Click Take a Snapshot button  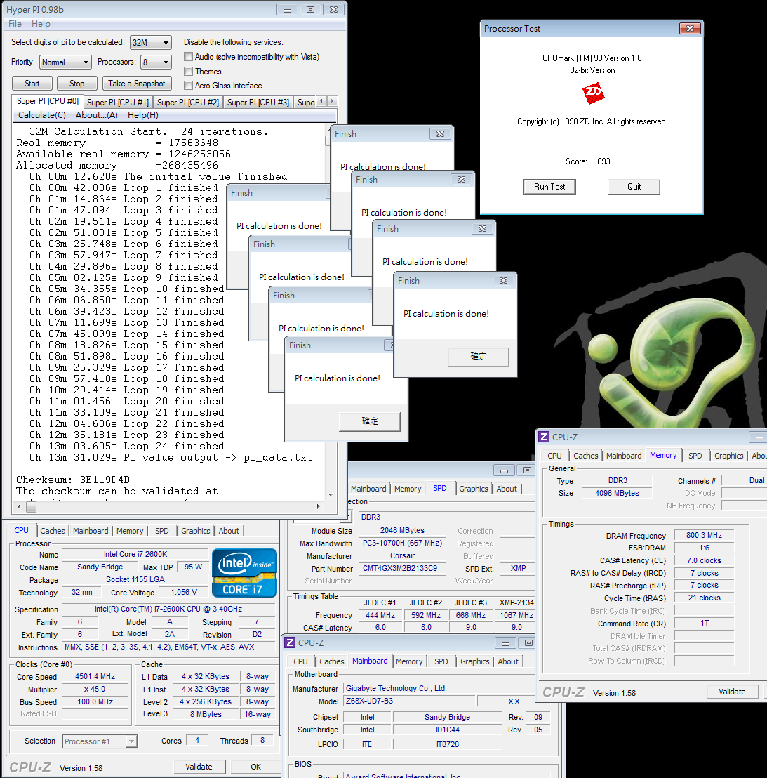tap(137, 84)
